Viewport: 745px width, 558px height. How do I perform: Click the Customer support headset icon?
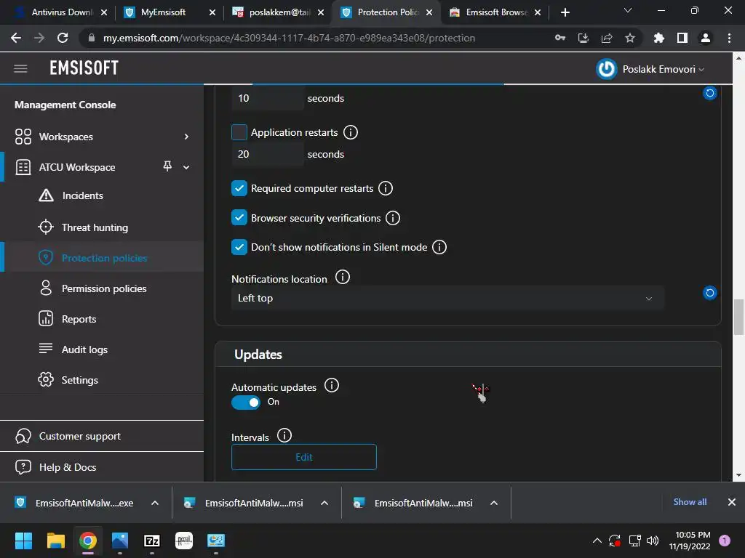tap(23, 436)
